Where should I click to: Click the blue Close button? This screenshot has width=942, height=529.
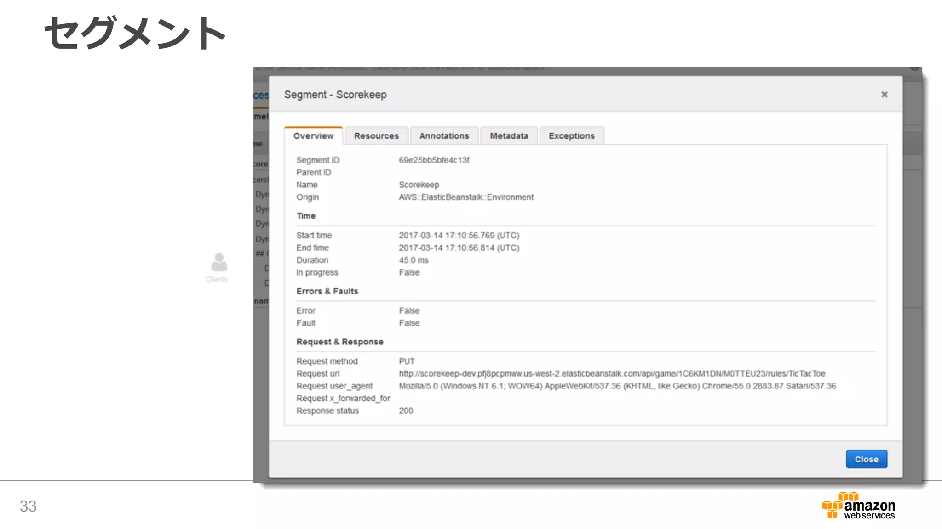(867, 459)
